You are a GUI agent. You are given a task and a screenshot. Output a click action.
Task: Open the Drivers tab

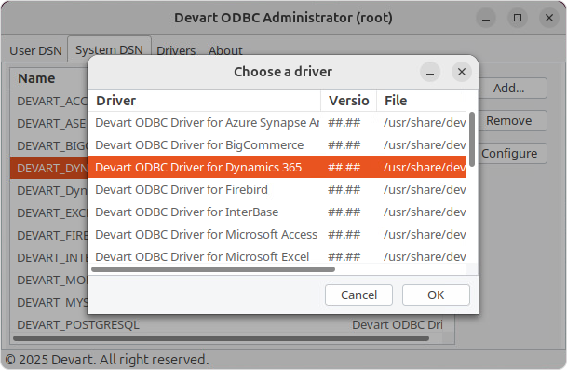pos(176,50)
